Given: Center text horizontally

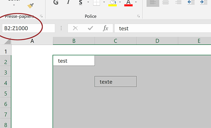Looking at the screenshot, I should pos(166,2).
